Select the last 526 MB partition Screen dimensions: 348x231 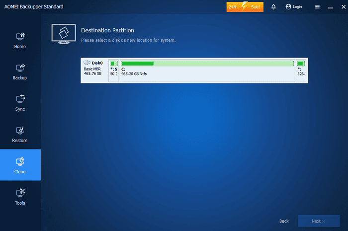(x=301, y=70)
